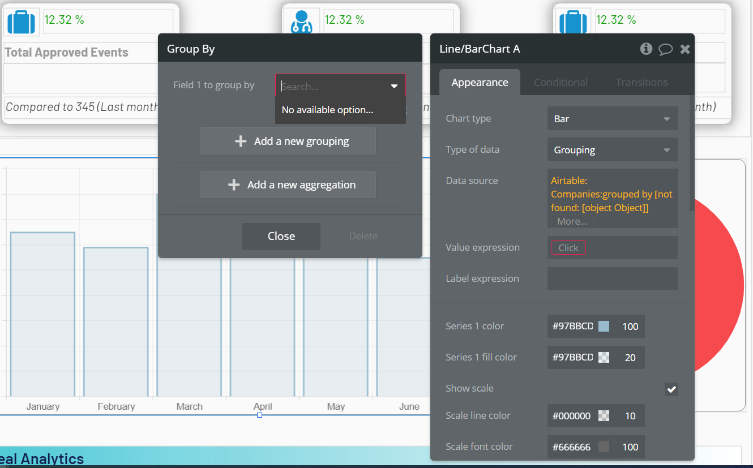This screenshot has height=468, width=753.
Task: Open the comment bubble icon in property editor
Action: [666, 49]
